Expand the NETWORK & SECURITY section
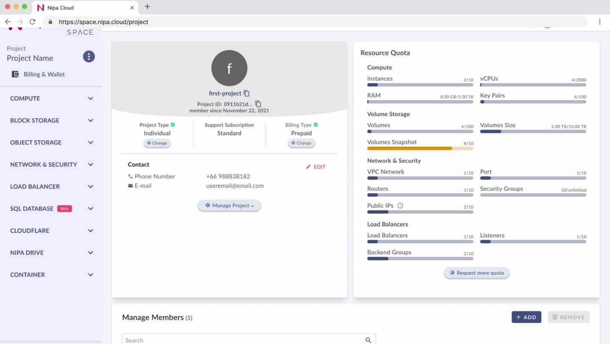 [x=51, y=165]
